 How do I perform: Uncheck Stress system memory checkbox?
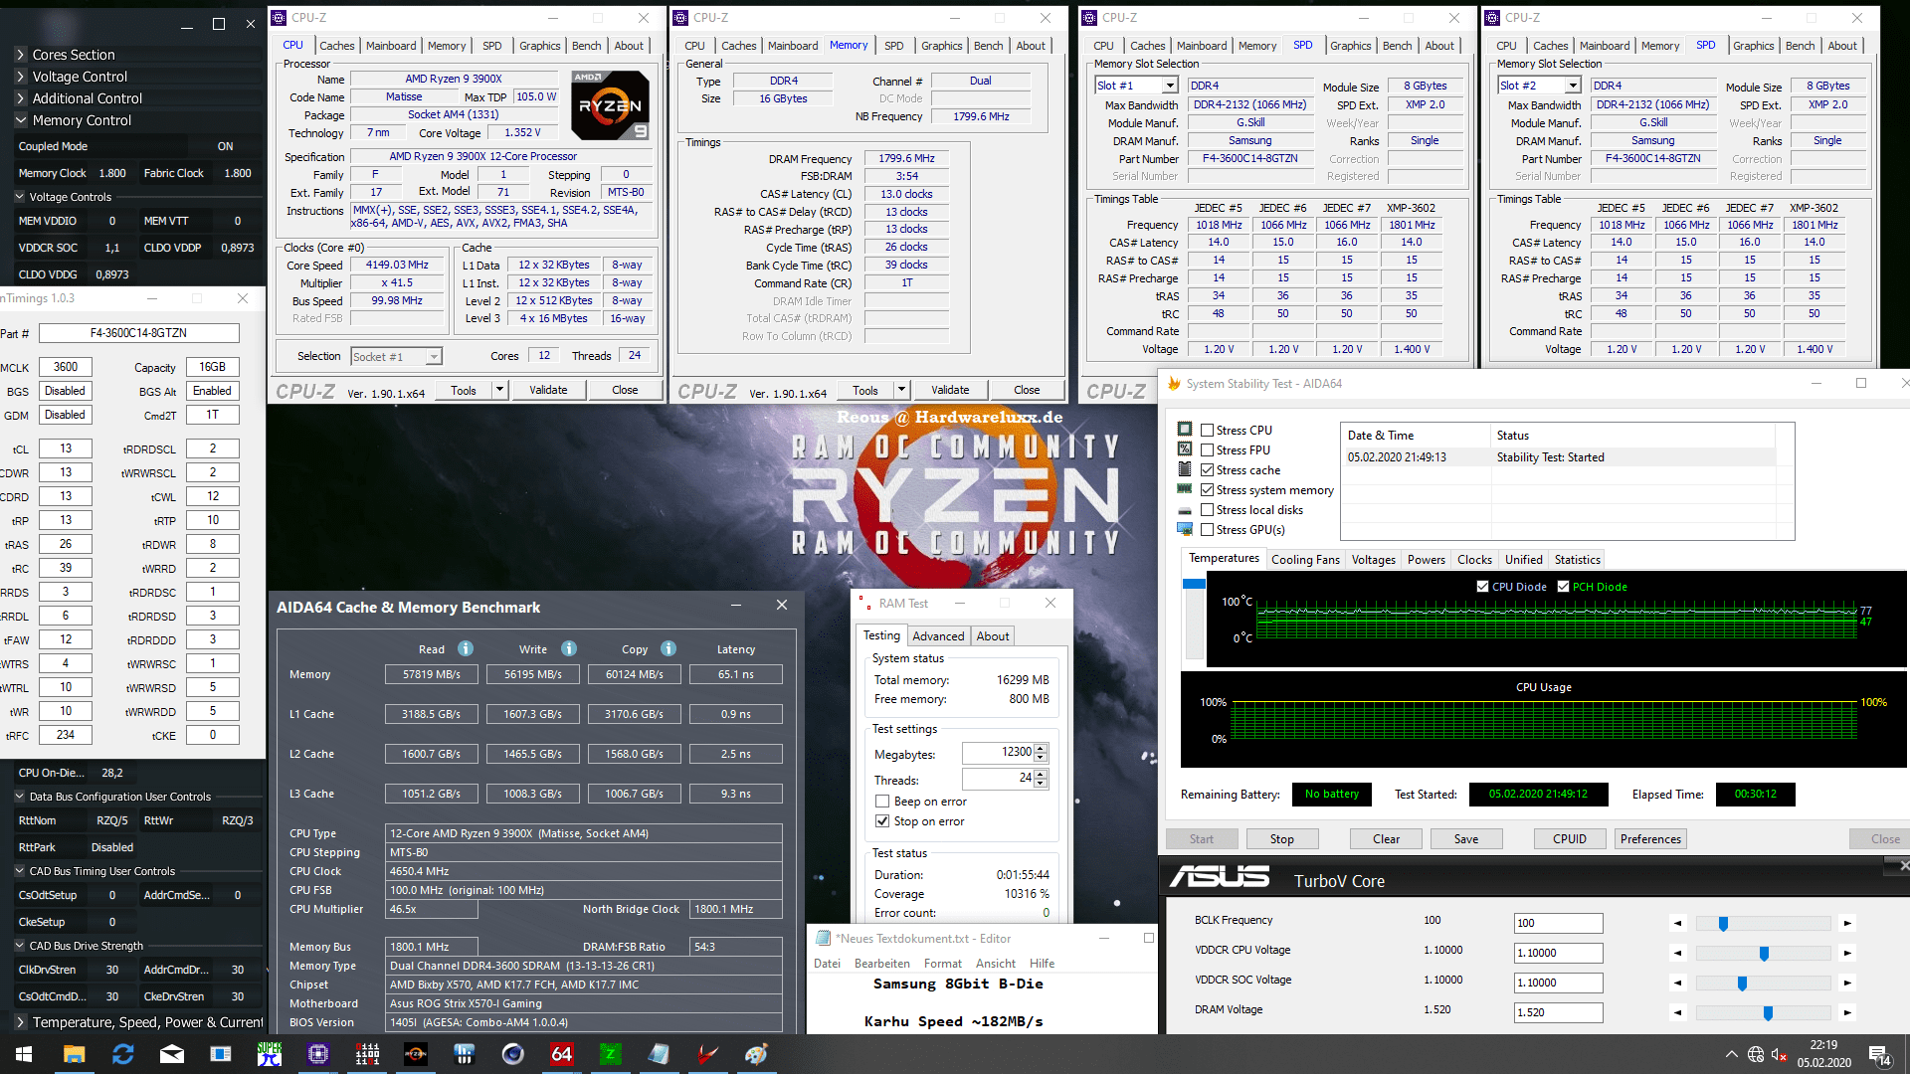[1207, 490]
